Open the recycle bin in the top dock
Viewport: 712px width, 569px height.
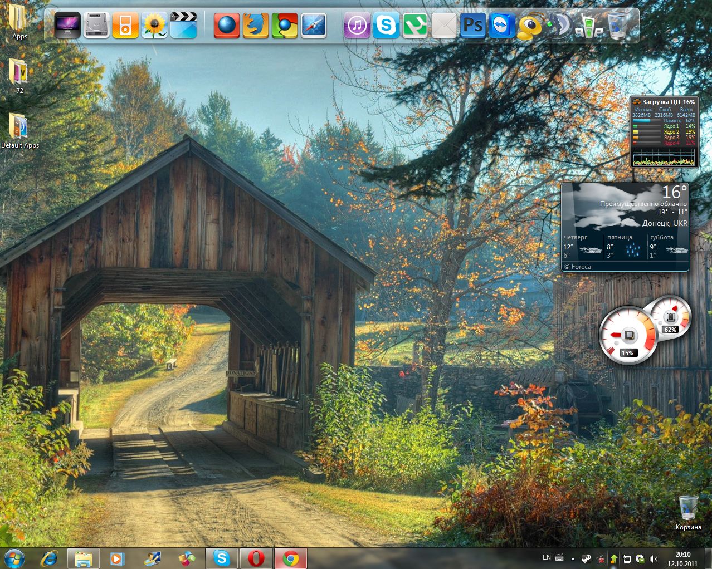pos(617,26)
